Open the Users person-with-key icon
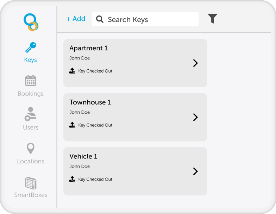This screenshot has height=214, width=276. point(30,114)
